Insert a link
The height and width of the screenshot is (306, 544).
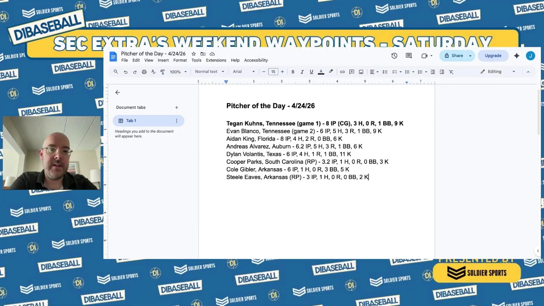pyautogui.click(x=342, y=72)
